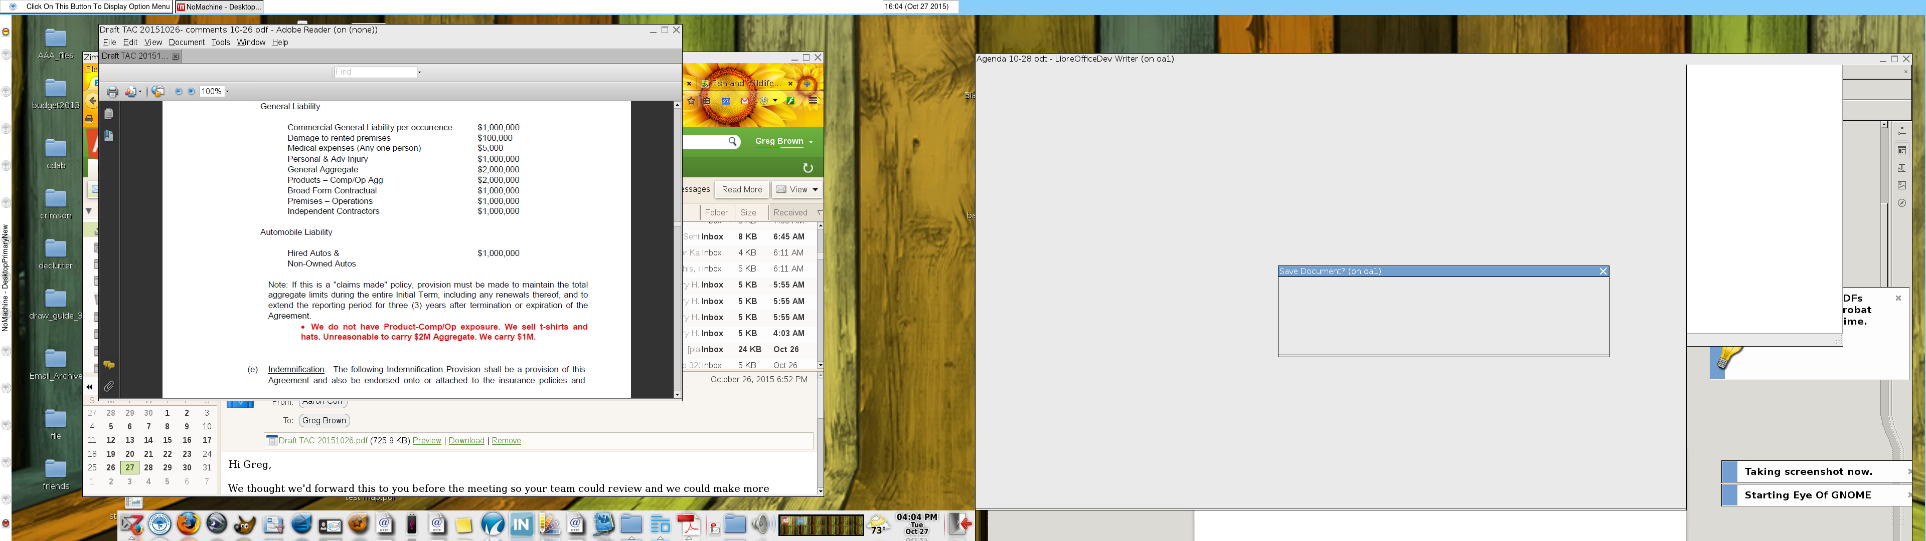This screenshot has height=541, width=1926.
Task: Click the Size column header
Action: (748, 213)
